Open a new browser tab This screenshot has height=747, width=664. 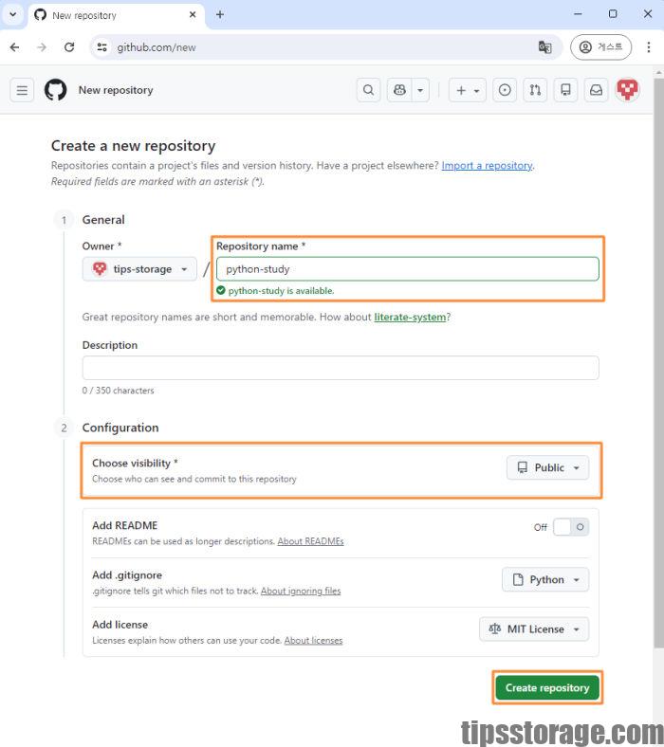click(220, 15)
